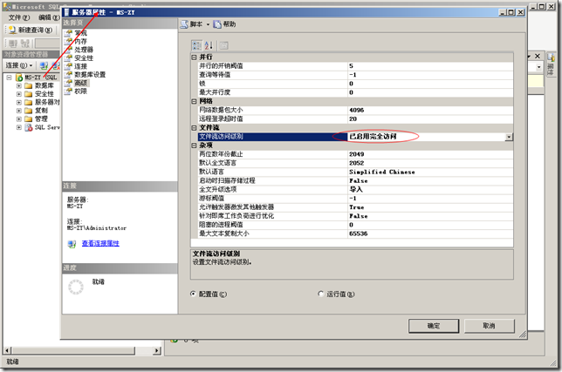
Task: Select the 并行的开销阈值 property row
Action: coord(355,66)
